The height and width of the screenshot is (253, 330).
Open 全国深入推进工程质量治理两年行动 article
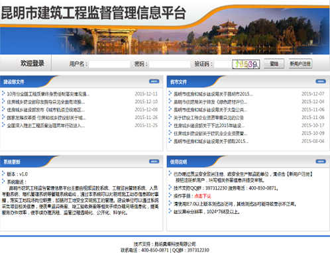(x=46, y=126)
